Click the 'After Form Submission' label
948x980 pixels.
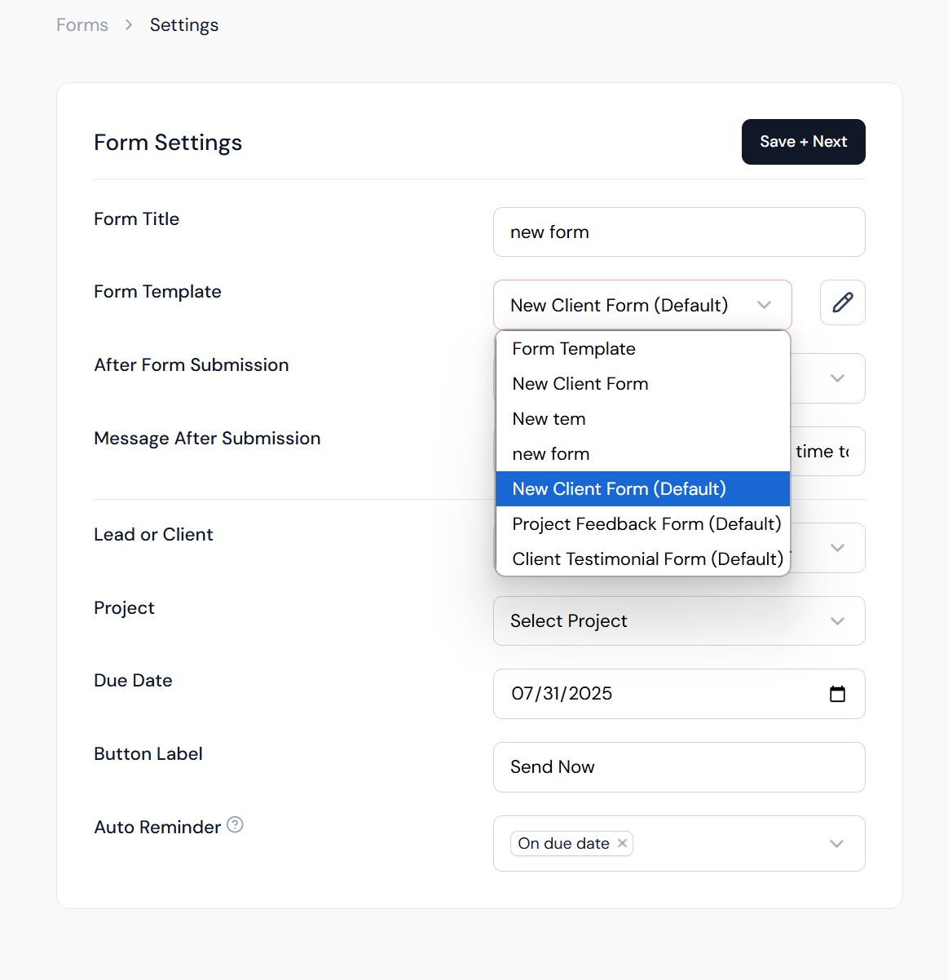coord(192,365)
